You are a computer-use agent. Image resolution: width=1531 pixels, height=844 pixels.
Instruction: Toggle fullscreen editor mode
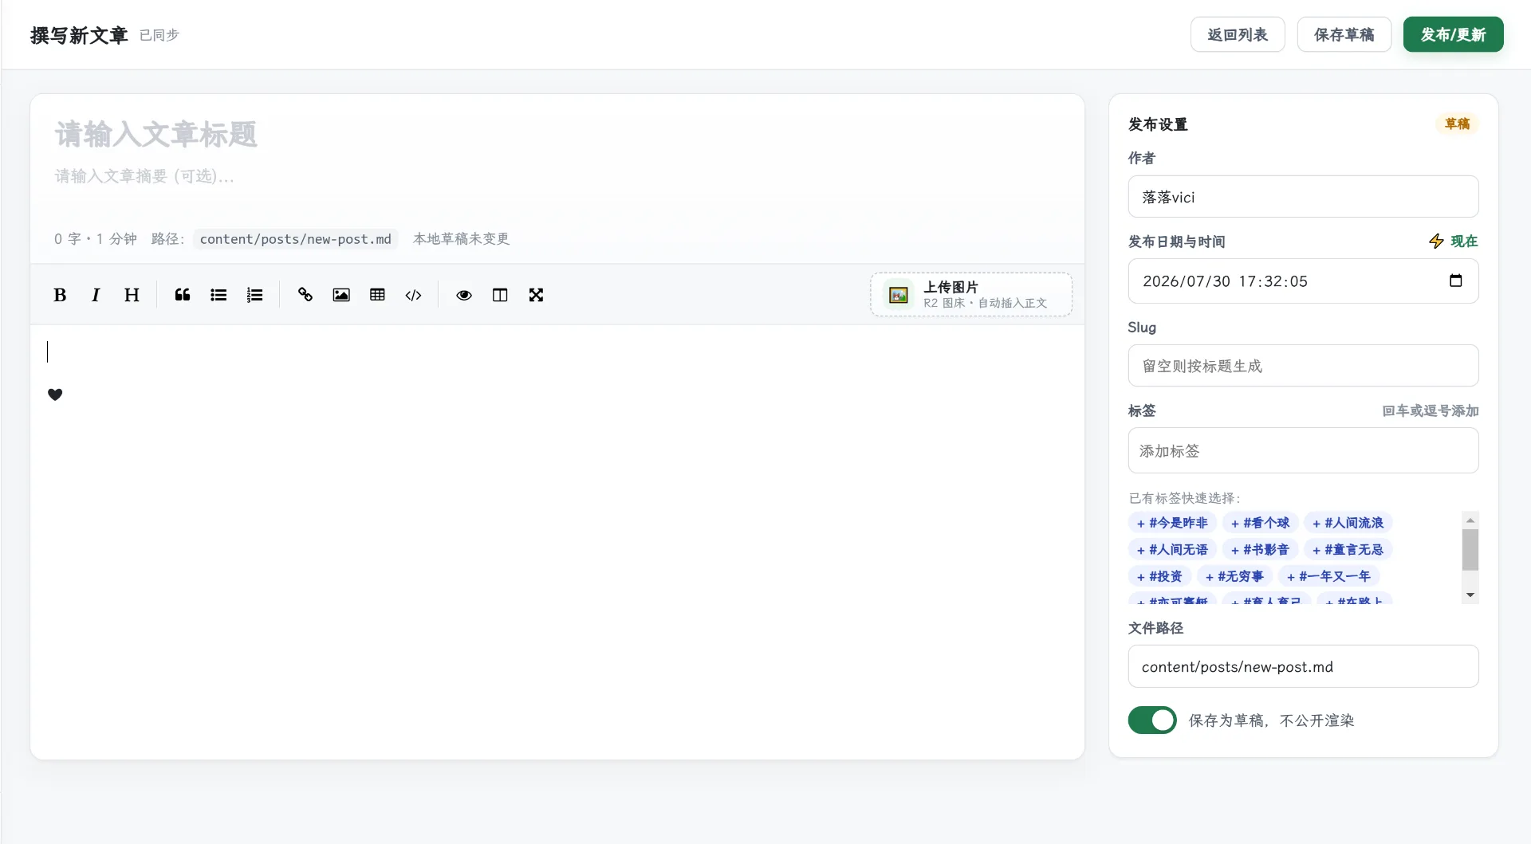[x=536, y=295]
